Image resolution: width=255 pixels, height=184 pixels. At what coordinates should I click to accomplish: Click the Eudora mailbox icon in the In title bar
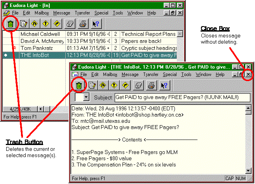(x=6, y=5)
